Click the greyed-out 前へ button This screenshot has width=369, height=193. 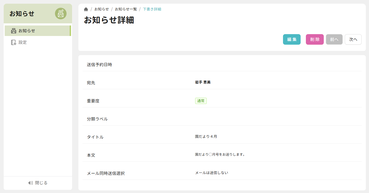coord(334,39)
